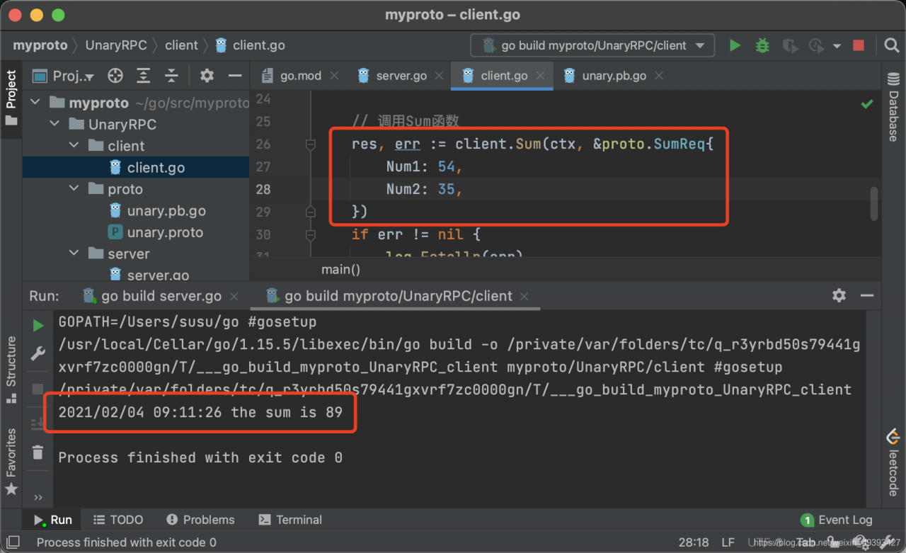Open profiler options dropdown arrow
The height and width of the screenshot is (553, 906).
(837, 46)
